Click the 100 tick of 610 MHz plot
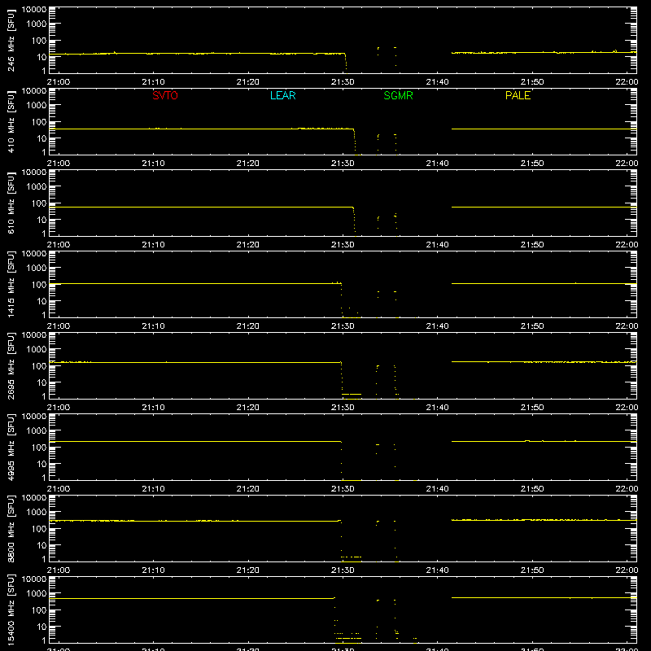651x651 pixels. [39, 203]
